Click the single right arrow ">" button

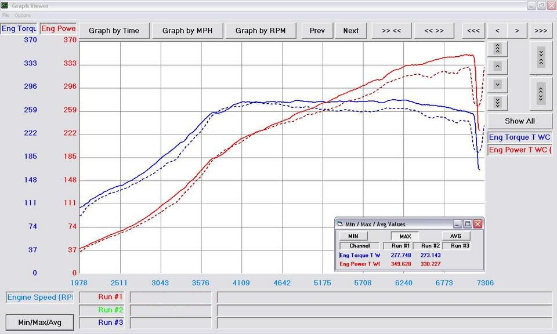click(517, 31)
